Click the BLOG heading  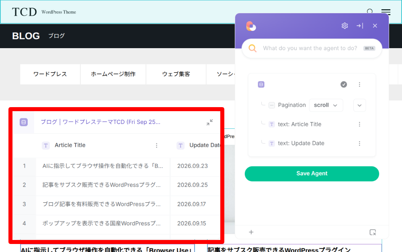[26, 36]
